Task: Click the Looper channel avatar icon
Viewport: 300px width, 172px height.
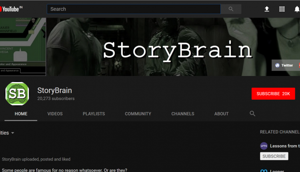Action: pos(264,170)
